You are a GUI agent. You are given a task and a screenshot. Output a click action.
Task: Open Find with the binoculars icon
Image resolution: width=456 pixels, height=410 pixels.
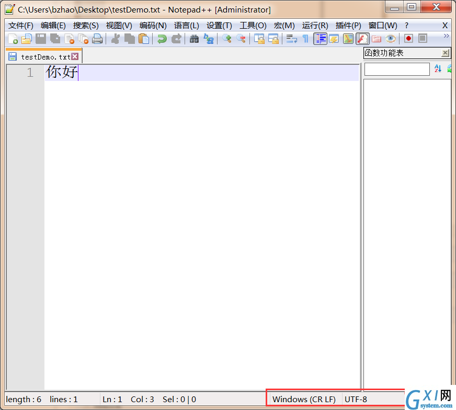point(194,39)
